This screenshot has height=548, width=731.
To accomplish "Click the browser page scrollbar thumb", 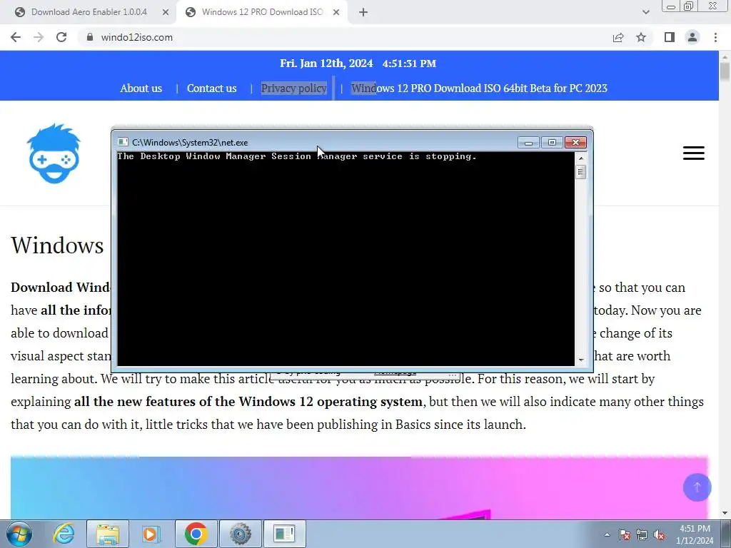I will coord(725,72).
